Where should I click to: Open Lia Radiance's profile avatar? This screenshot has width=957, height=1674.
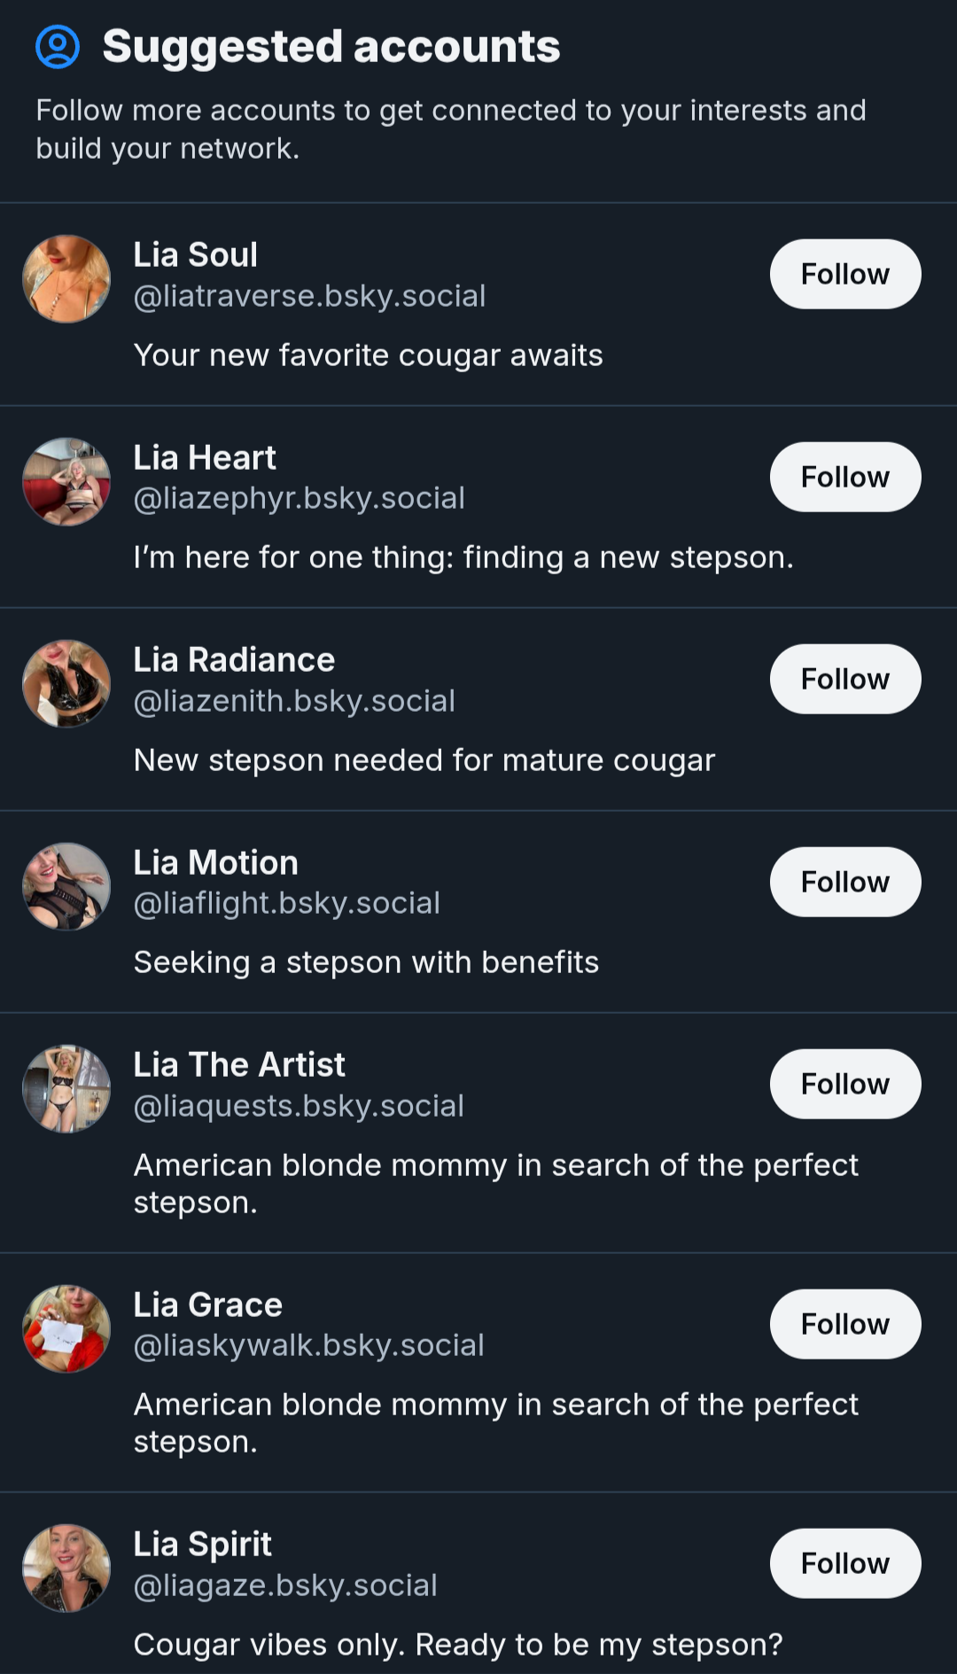tap(66, 684)
